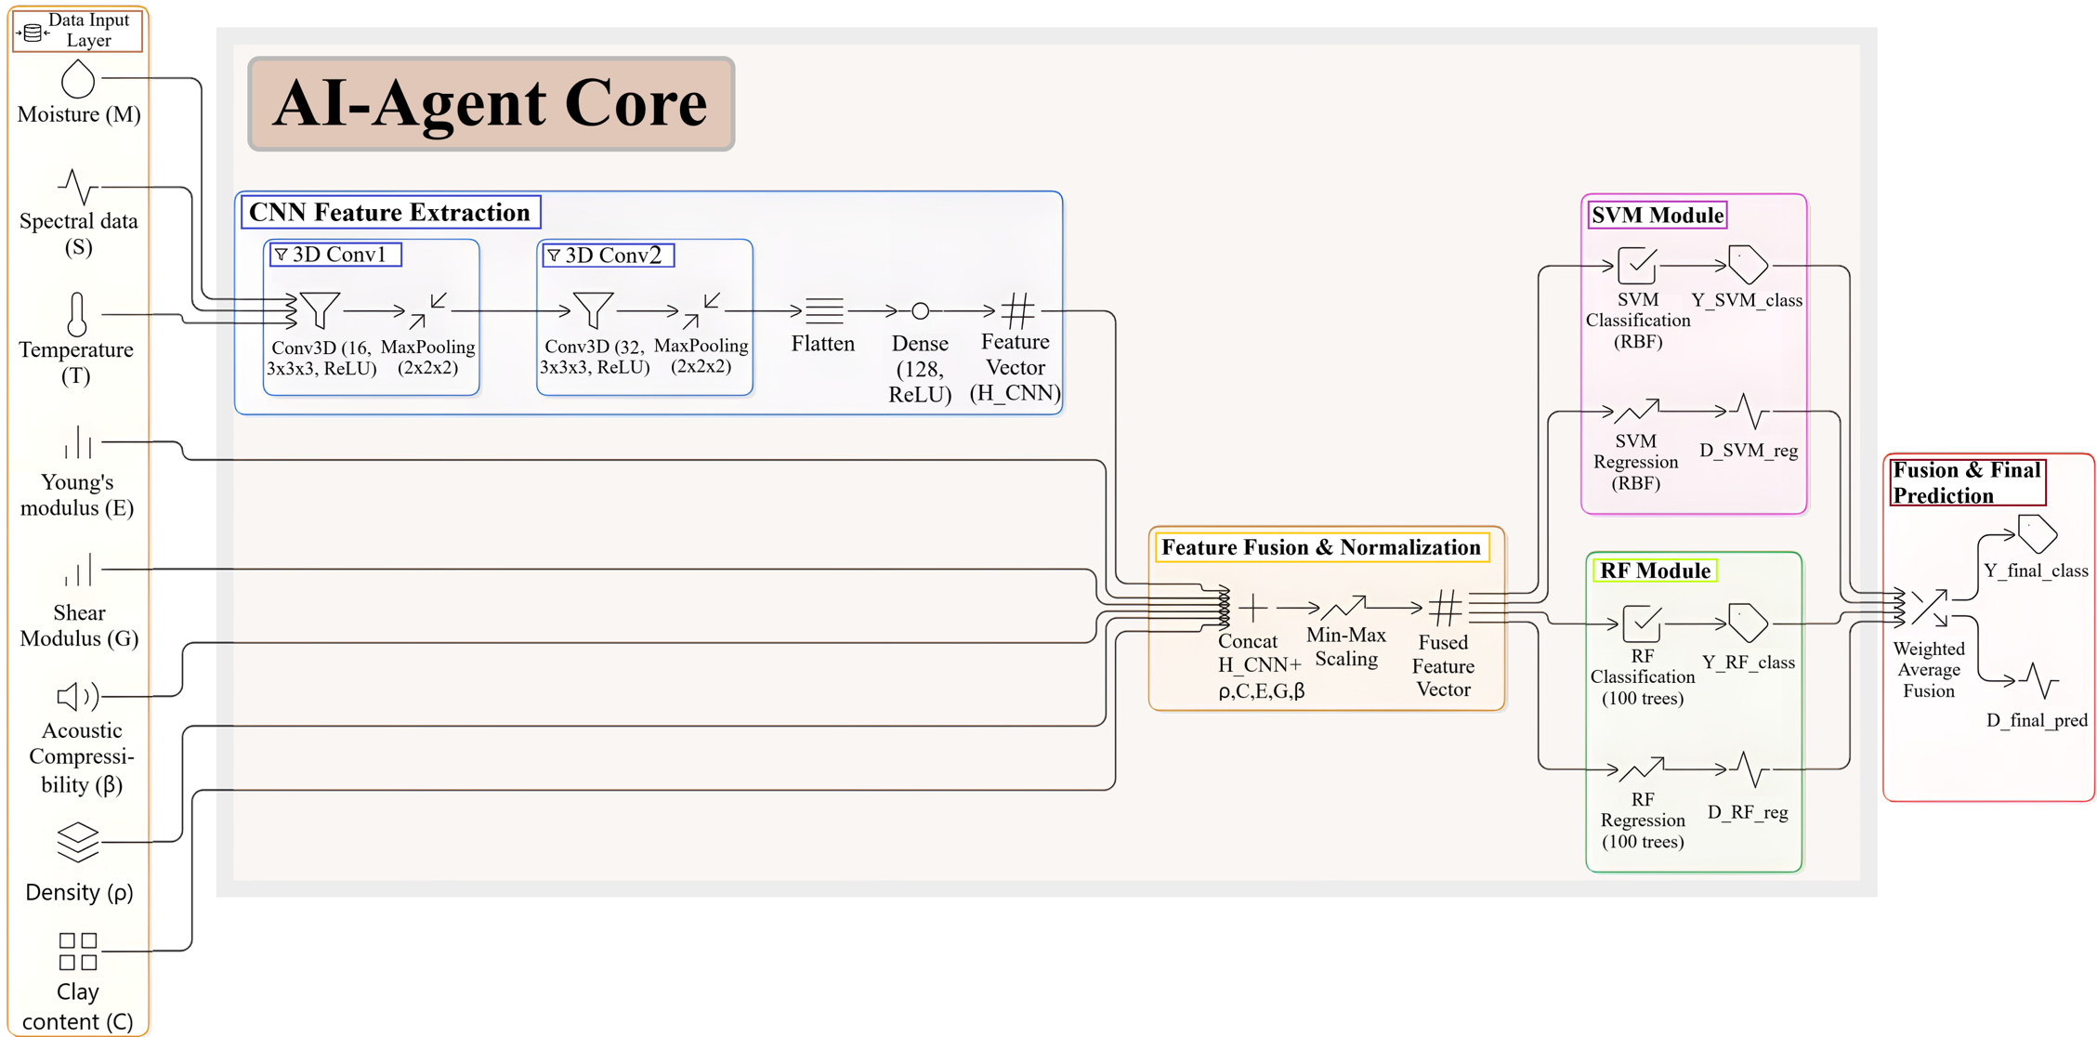2097x1037 pixels.
Task: Select the 'Weighted Average Fusion' text label
Action: (x=1929, y=670)
